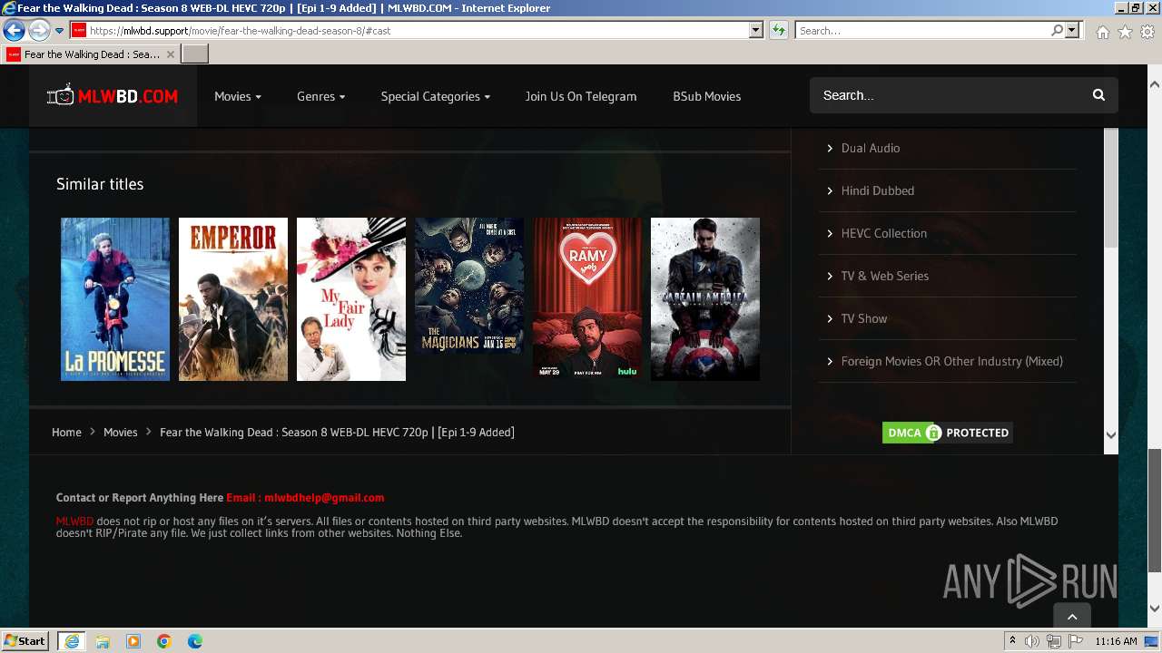Image resolution: width=1162 pixels, height=653 pixels.
Task: Click the DMCA Protected badge
Action: tap(947, 433)
